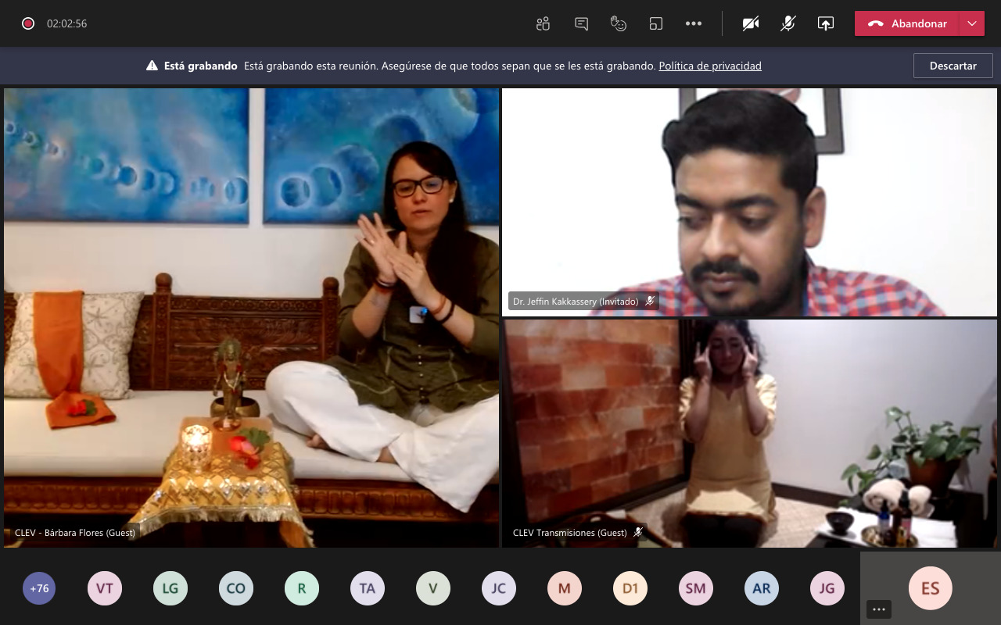Open the ES self-view options ellipsis
Screen dimensions: 1001x625
tap(879, 609)
